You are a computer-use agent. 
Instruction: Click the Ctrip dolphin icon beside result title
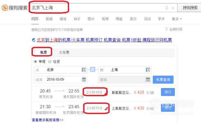(34, 40)
